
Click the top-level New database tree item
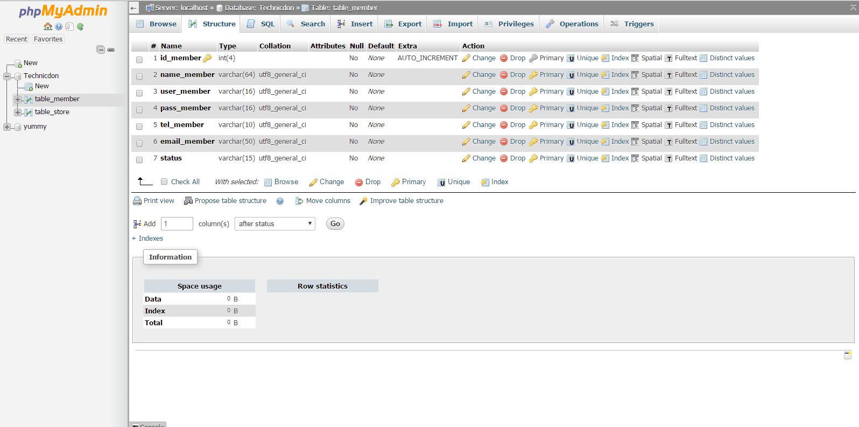point(31,63)
